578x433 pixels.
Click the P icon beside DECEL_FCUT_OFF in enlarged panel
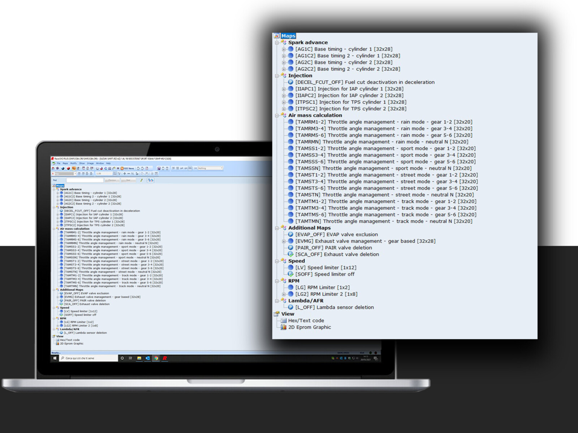tap(290, 82)
